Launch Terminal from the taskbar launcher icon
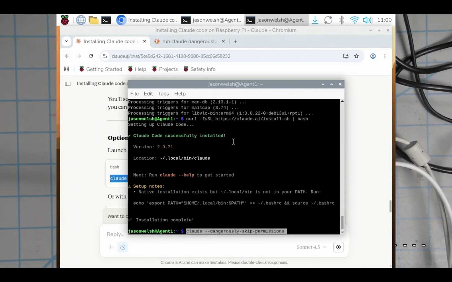This screenshot has width=452, height=282. pyautogui.click(x=106, y=20)
